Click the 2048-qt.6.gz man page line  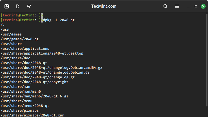[34, 96]
